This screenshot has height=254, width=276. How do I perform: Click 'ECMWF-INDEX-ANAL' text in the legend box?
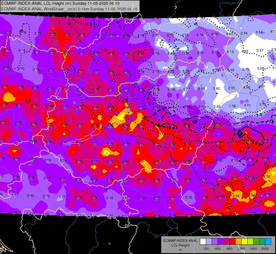coord(180,241)
